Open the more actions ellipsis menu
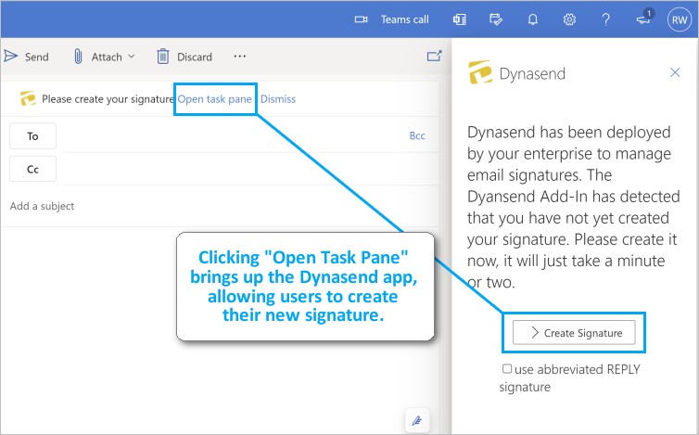The height and width of the screenshot is (435, 699). [240, 57]
